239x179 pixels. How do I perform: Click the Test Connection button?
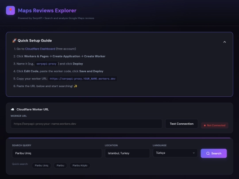click(181, 124)
